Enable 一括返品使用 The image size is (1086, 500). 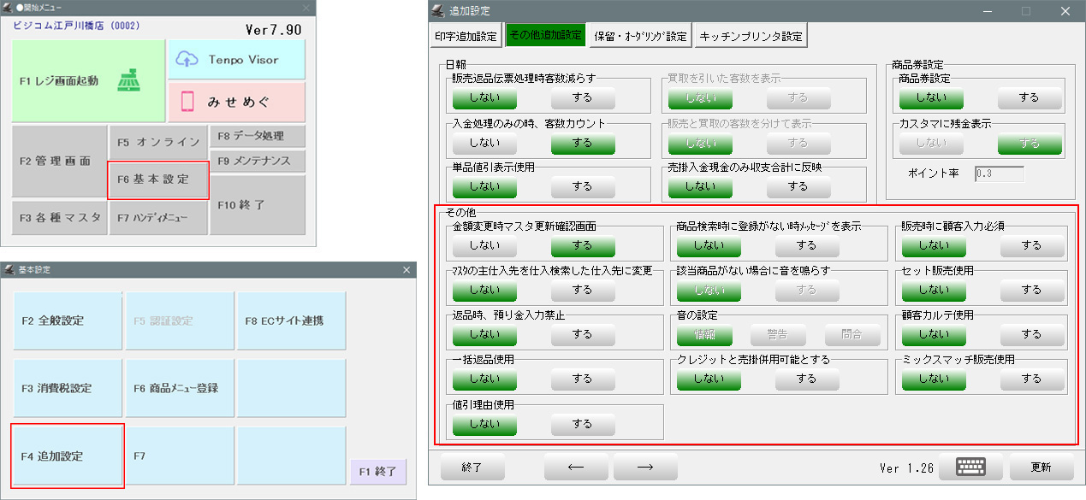click(583, 378)
